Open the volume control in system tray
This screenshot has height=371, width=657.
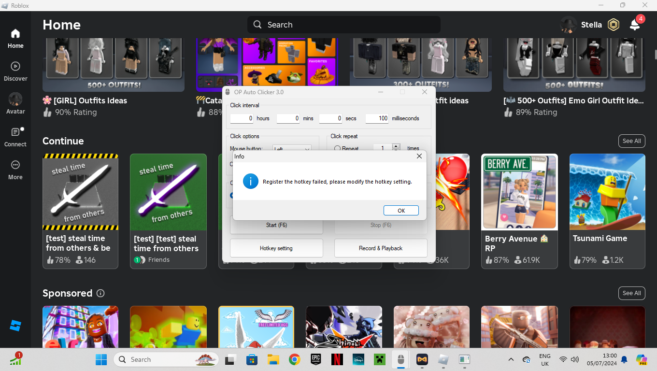click(575, 359)
